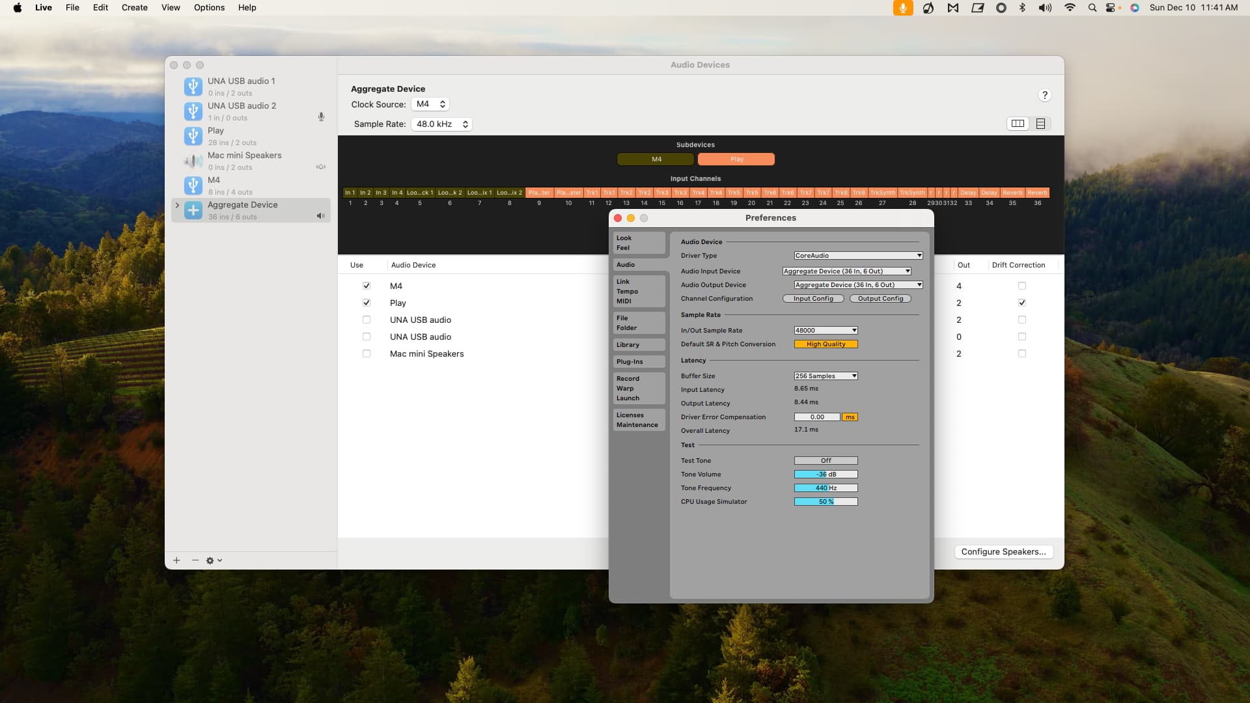
Task: Open Siri from the menu bar
Action: (1135, 8)
